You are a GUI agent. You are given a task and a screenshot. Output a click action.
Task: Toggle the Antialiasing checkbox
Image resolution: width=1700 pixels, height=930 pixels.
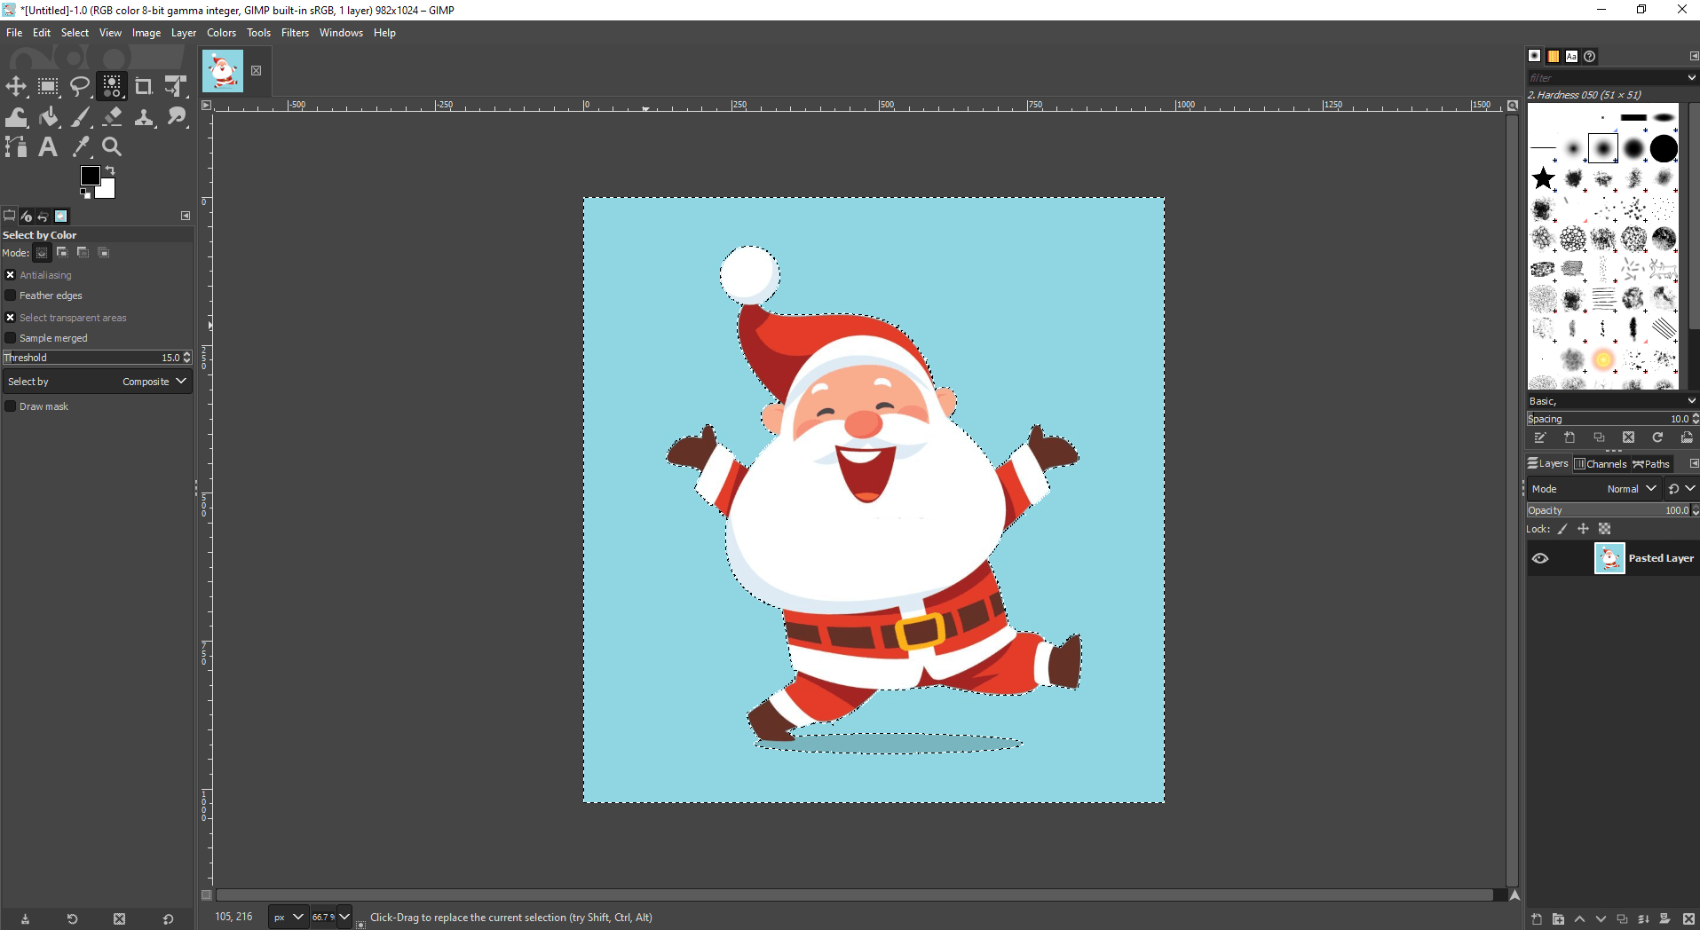[11, 275]
